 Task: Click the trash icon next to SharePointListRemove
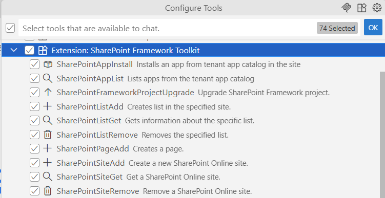[x=48, y=135]
